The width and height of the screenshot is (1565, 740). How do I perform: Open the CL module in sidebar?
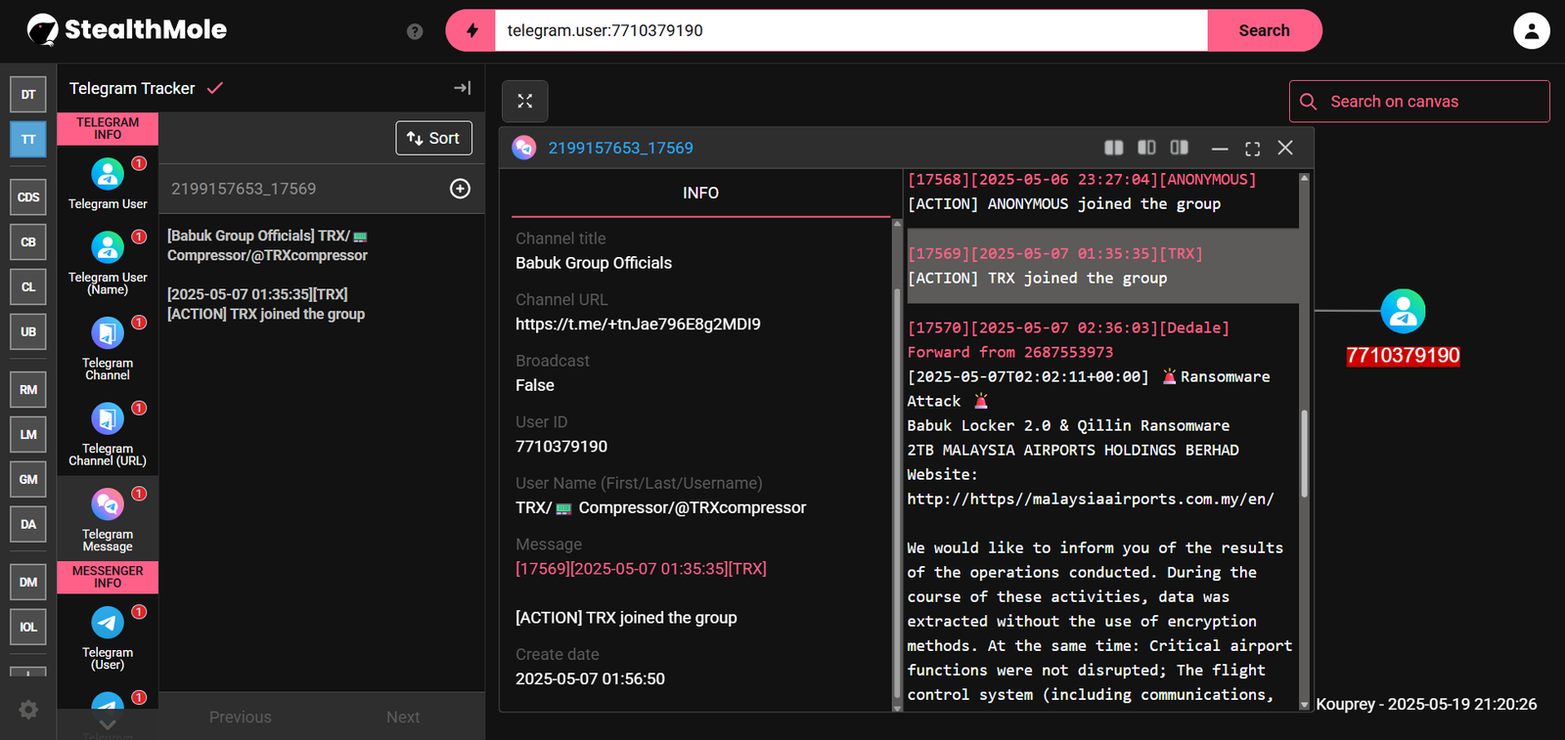28,287
